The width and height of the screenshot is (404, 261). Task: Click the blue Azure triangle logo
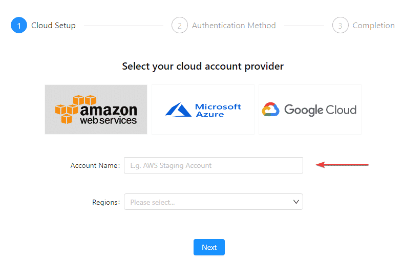pyautogui.click(x=178, y=110)
